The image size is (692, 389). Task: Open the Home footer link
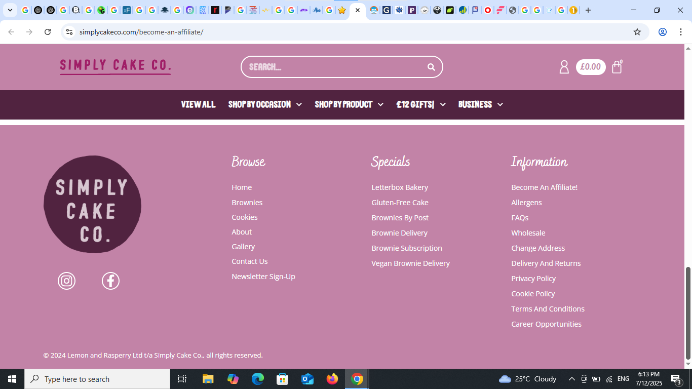[x=242, y=187]
